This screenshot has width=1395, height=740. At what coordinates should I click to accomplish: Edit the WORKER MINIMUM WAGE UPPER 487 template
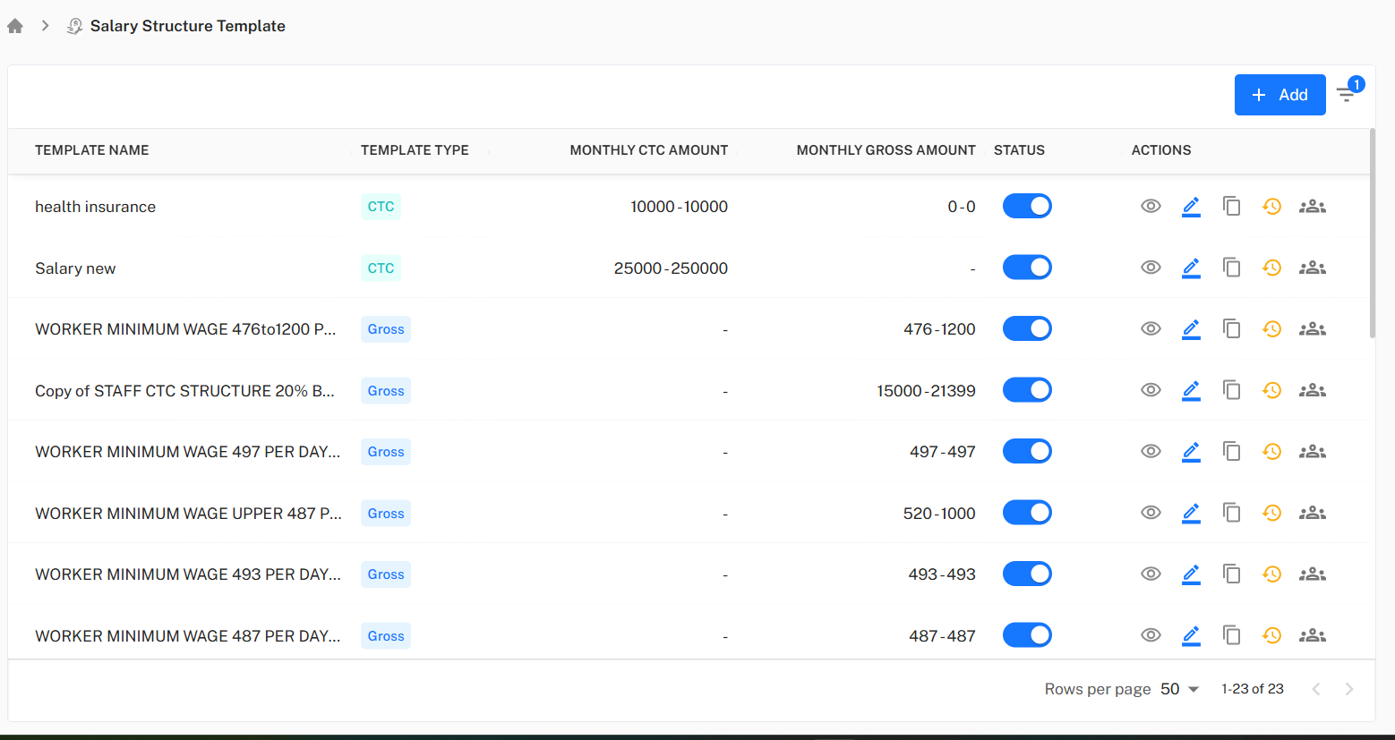(x=1191, y=514)
